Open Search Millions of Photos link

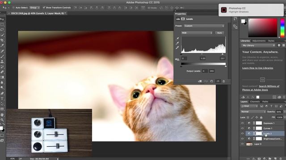point(261,88)
